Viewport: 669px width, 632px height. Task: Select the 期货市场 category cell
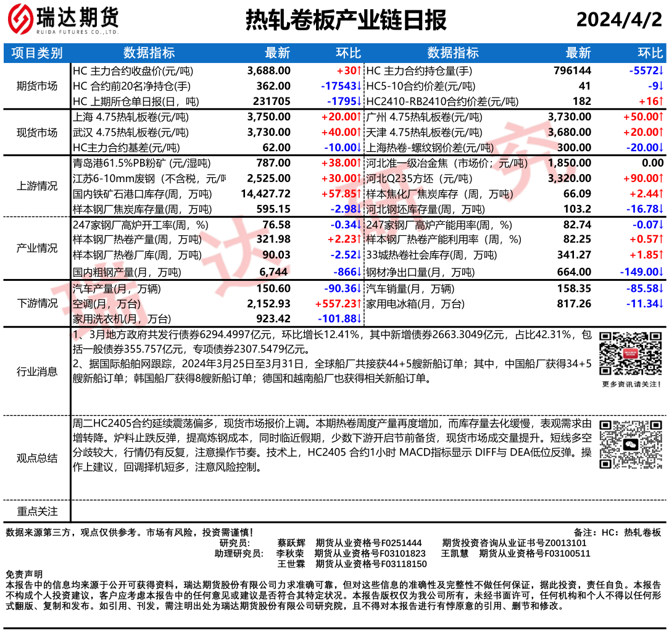click(36, 86)
